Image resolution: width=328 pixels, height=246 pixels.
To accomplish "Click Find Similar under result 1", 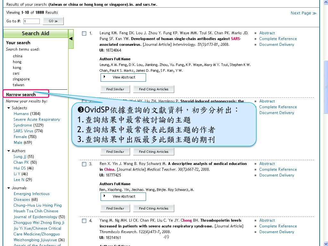I will (x=115, y=89).
